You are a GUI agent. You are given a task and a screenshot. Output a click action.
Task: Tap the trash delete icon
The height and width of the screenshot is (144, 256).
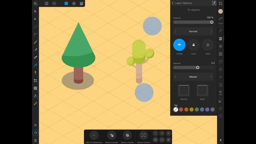coord(36,140)
